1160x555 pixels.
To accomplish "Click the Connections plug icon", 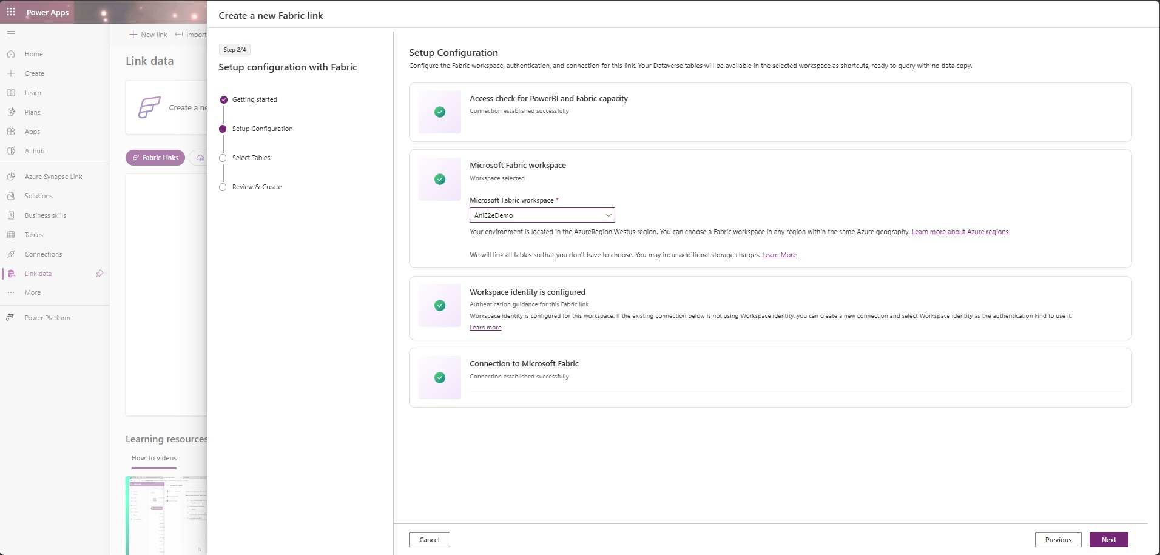I will coord(11,254).
